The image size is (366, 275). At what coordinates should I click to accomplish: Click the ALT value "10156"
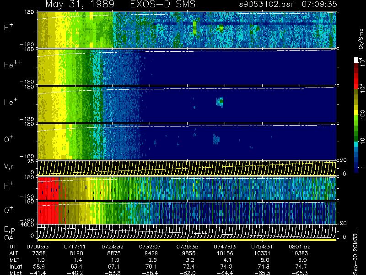(x=225, y=253)
